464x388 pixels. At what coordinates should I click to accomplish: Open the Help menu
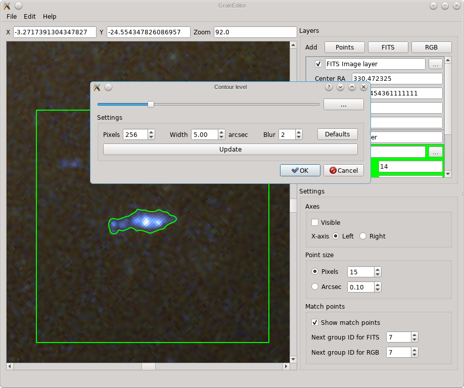pos(50,17)
